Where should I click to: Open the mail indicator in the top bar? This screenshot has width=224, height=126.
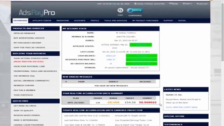click(174, 4)
